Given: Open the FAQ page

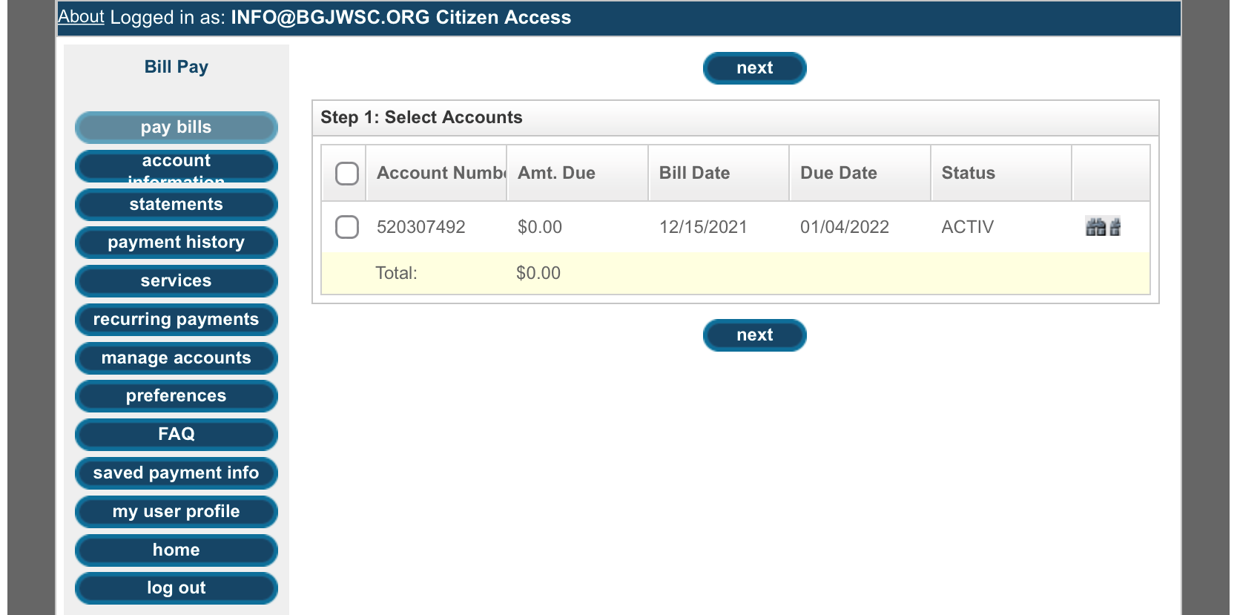Looking at the screenshot, I should click(x=177, y=435).
